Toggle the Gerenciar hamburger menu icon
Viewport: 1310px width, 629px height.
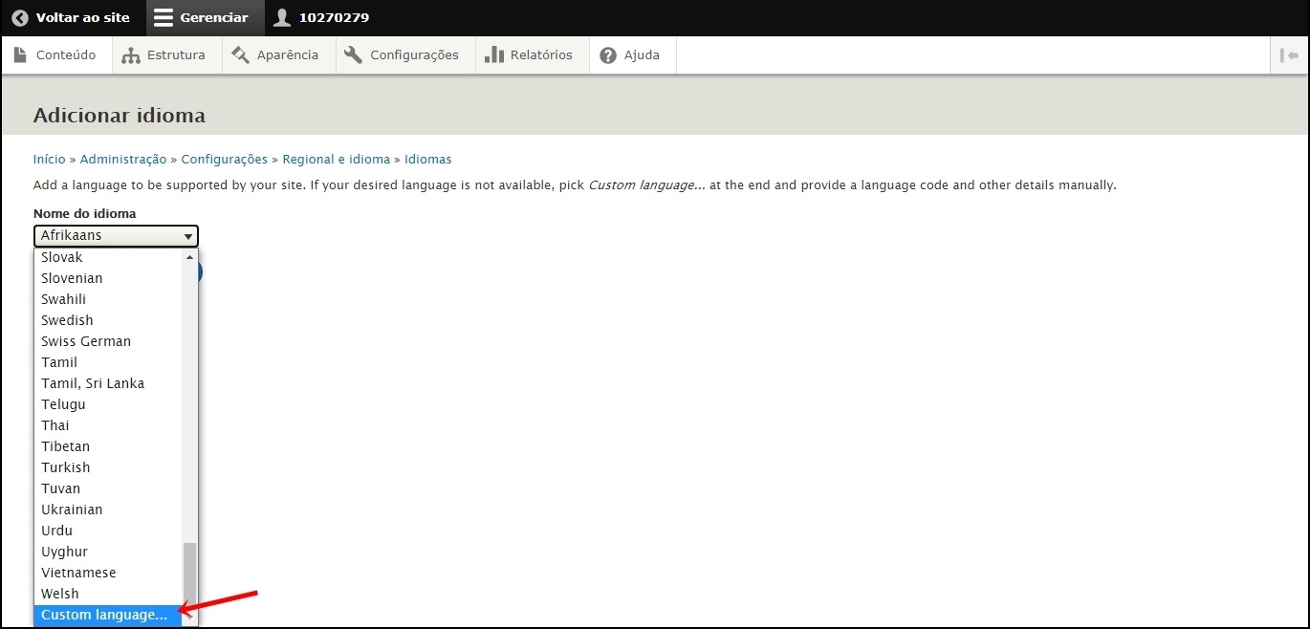click(164, 18)
